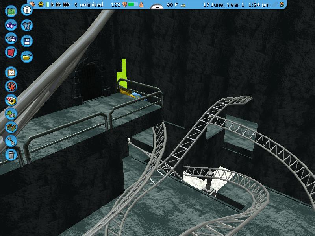Click the info 'i' button
Viewport: 315px width, 236px height.
[x=27, y=9]
